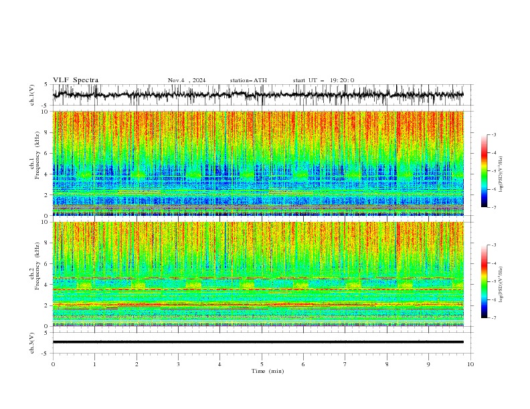Click the "-3" tick on lower color bar

493,245
